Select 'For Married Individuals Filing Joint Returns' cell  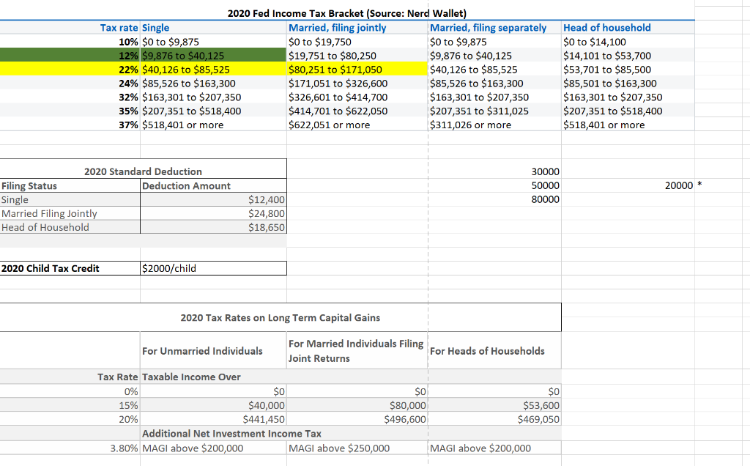357,351
